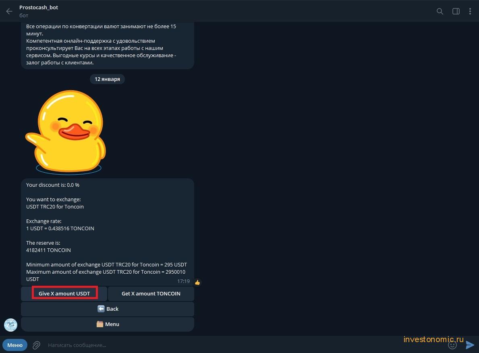Image resolution: width=479 pixels, height=353 pixels.
Task: Click the Back inline button
Action: [x=108, y=309]
